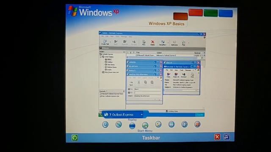Open the circular topic icon left of the wrench
The width and height of the screenshot is (271, 152).
point(105,125)
